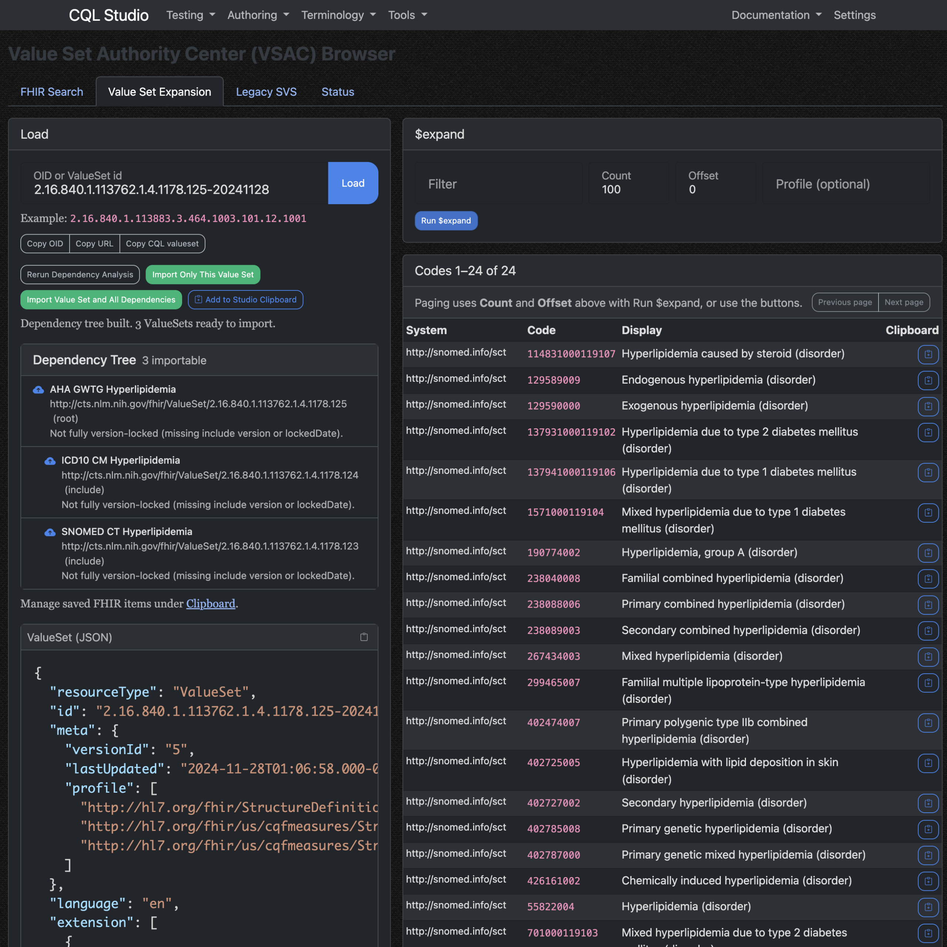The width and height of the screenshot is (947, 947).
Task: Copy Exogenous hyperlipidemia row to clipboard
Action: (928, 406)
